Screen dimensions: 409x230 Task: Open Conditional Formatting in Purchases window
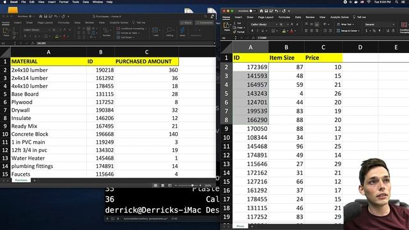click(x=132, y=28)
